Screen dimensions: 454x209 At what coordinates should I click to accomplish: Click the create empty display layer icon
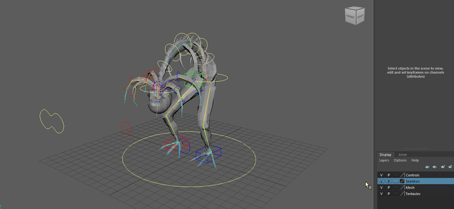pos(443,167)
